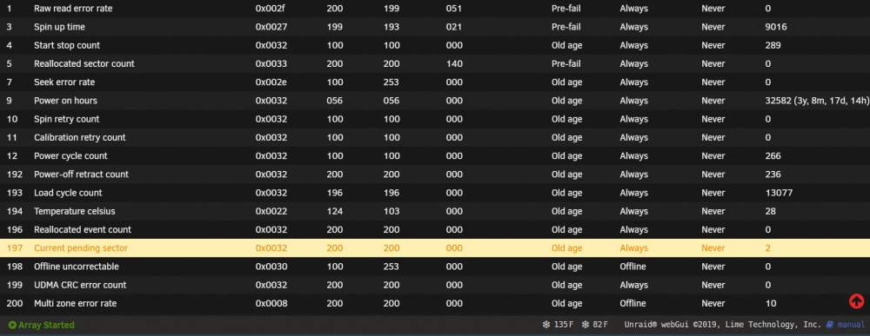Select the Seek error rate attribute name
This screenshot has width=870, height=336.
64,82
